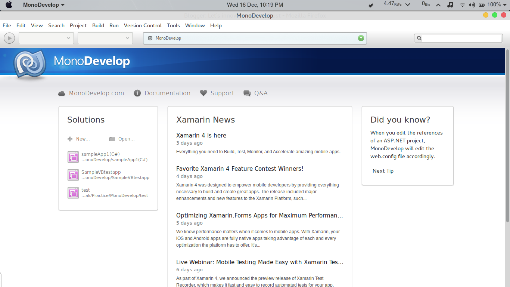Open the View menu
This screenshot has width=510, height=287.
pyautogui.click(x=37, y=25)
